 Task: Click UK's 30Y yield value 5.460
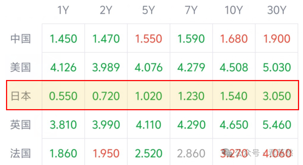click(277, 125)
